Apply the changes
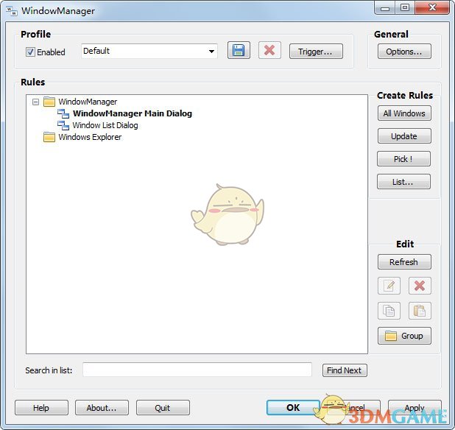Image resolution: width=455 pixels, height=430 pixels. coord(415,408)
